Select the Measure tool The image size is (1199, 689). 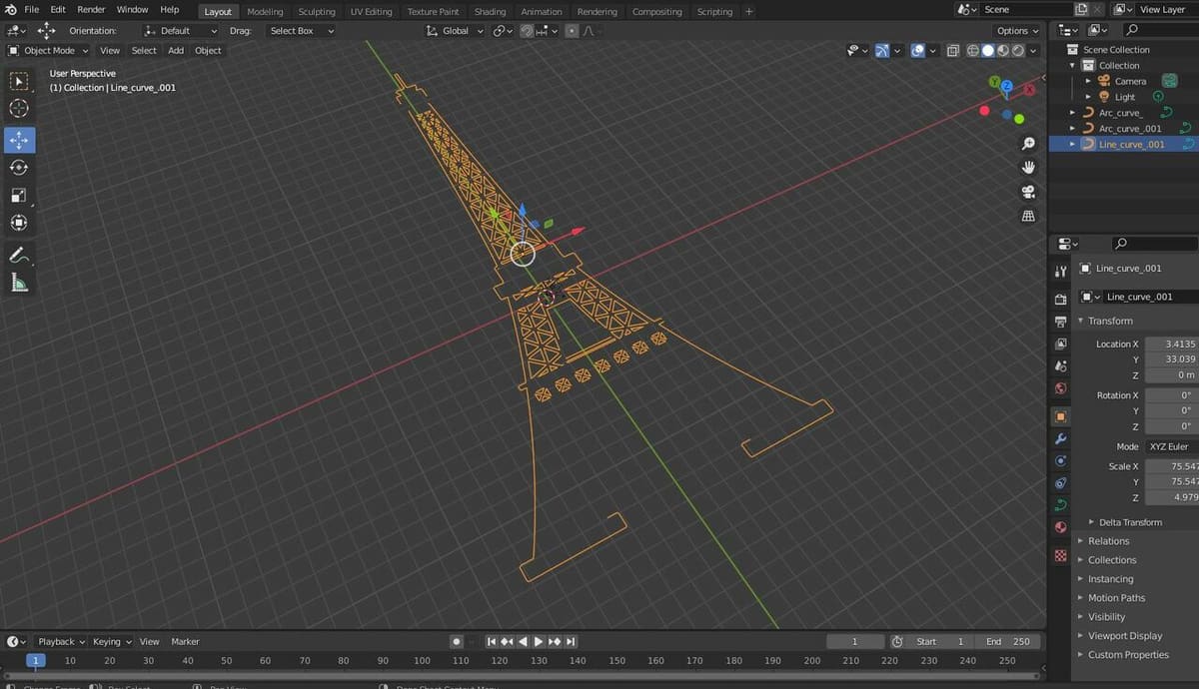coord(19,284)
